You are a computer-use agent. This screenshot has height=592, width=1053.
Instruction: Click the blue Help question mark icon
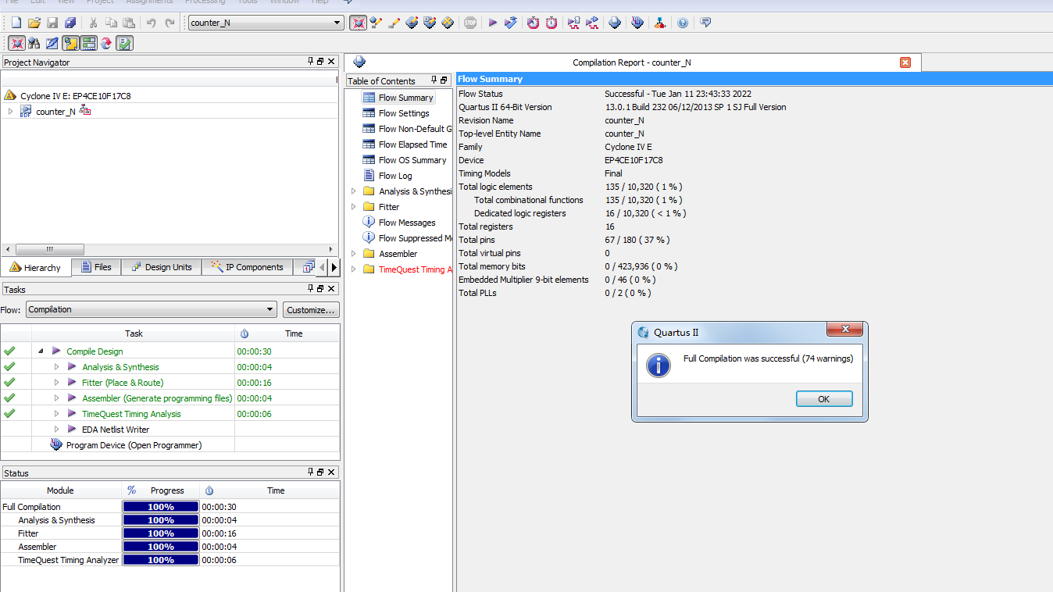click(683, 23)
